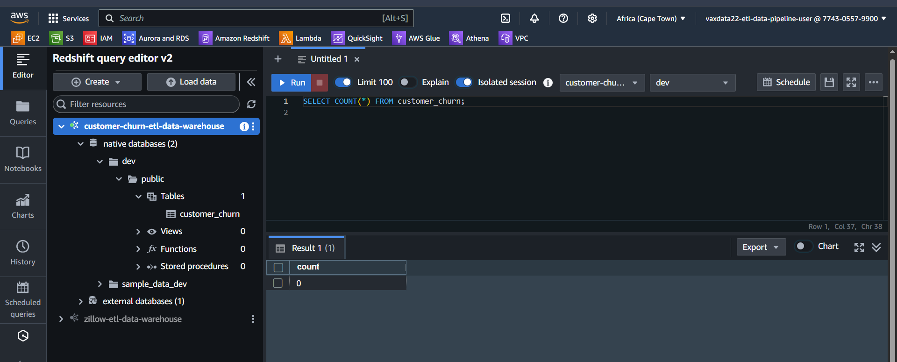Image resolution: width=897 pixels, height=362 pixels.
Task: Toggle the Explain switch
Action: click(x=408, y=82)
